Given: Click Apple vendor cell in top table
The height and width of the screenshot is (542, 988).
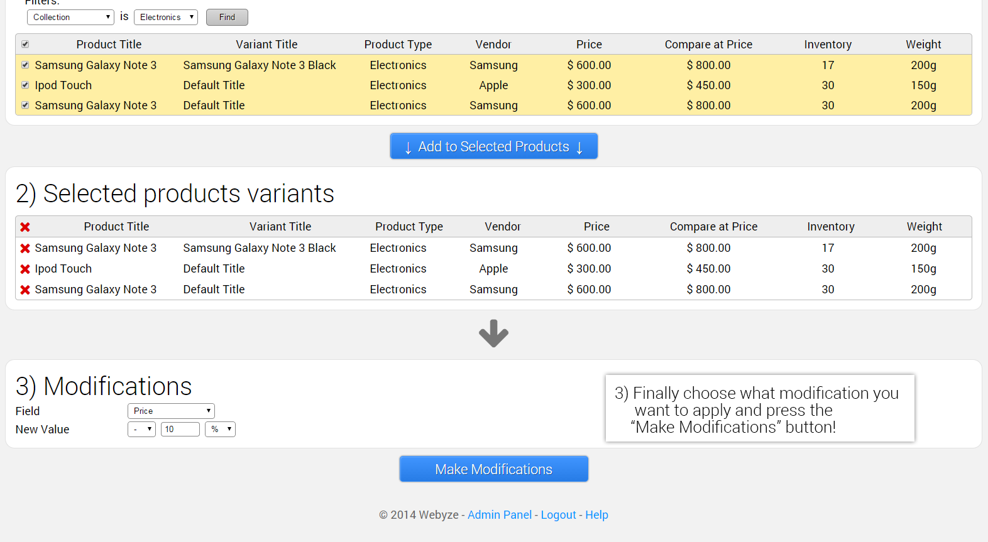Looking at the screenshot, I should click(493, 85).
